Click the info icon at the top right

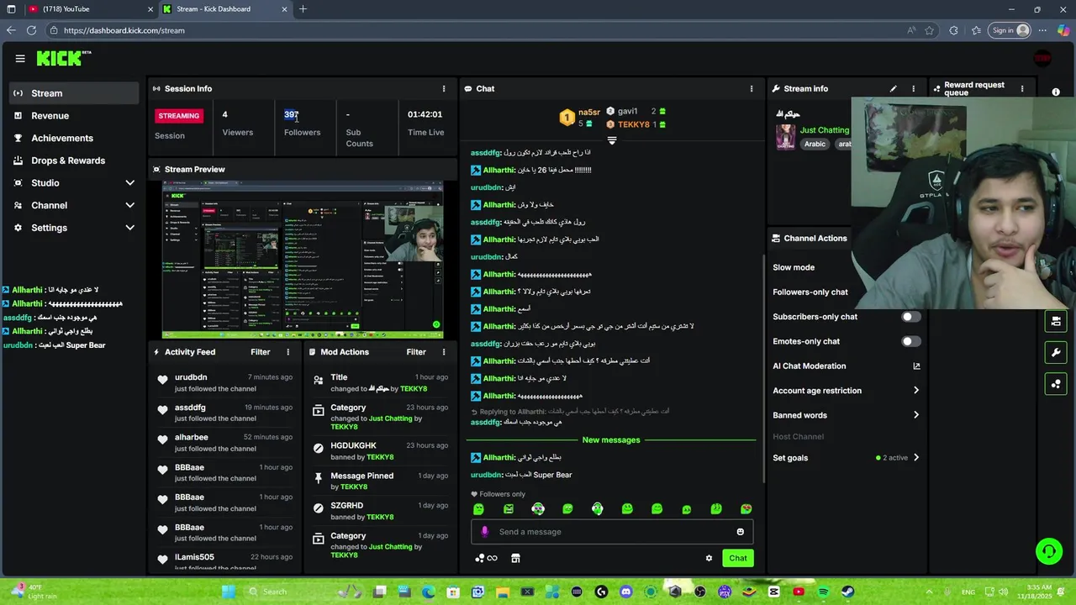[1056, 92]
